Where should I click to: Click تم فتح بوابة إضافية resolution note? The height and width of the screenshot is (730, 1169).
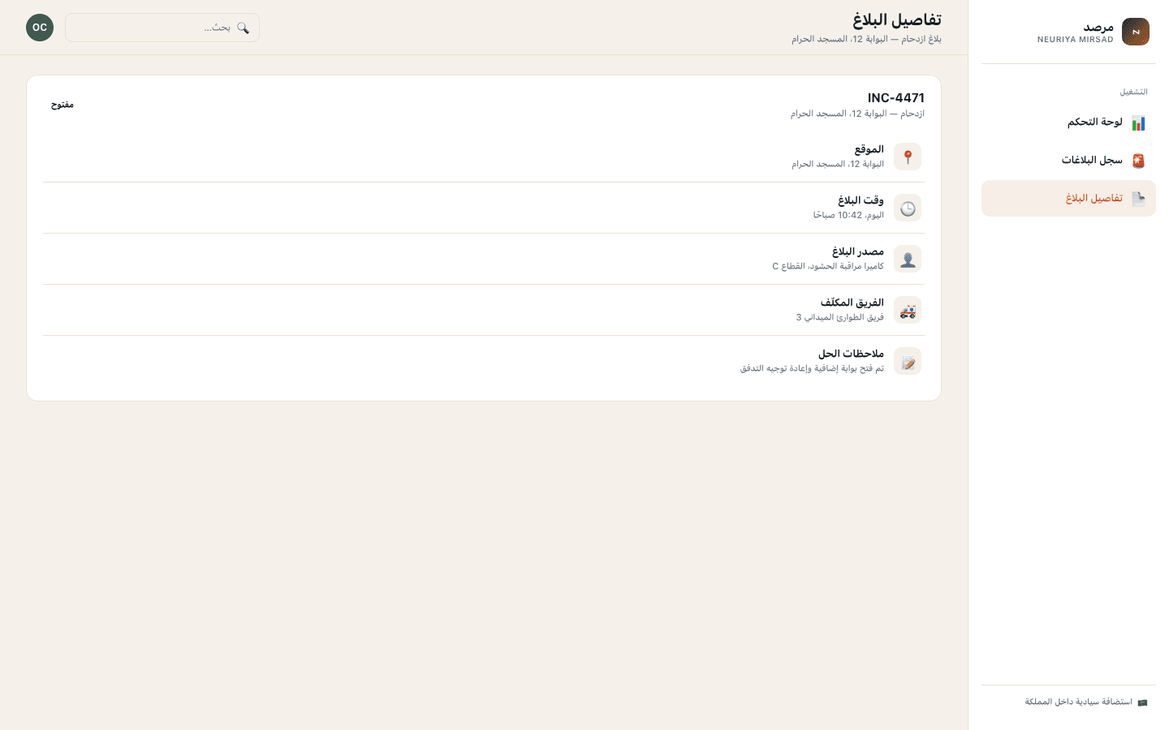point(812,368)
